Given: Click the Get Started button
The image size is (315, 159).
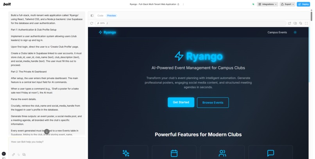Looking at the screenshot, I should 181,102.
